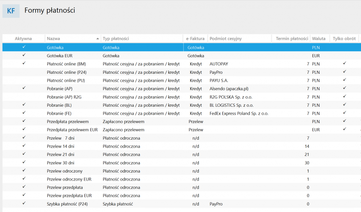Select the Pobranie (AP) R2G name cell

click(64, 97)
